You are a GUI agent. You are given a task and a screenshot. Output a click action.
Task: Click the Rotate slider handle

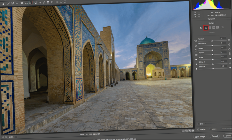point(212,50)
